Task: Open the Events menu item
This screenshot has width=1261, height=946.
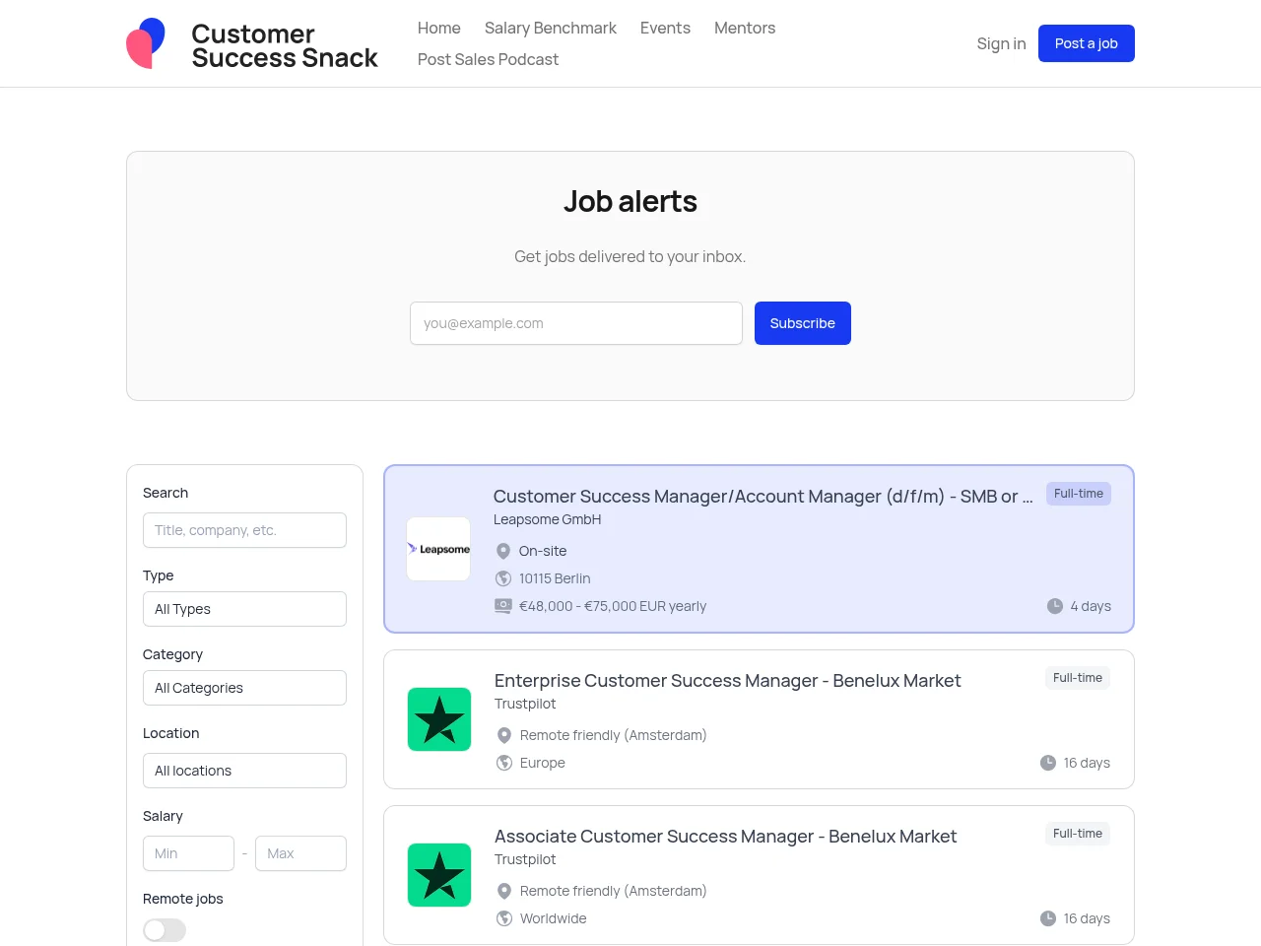Action: (665, 28)
